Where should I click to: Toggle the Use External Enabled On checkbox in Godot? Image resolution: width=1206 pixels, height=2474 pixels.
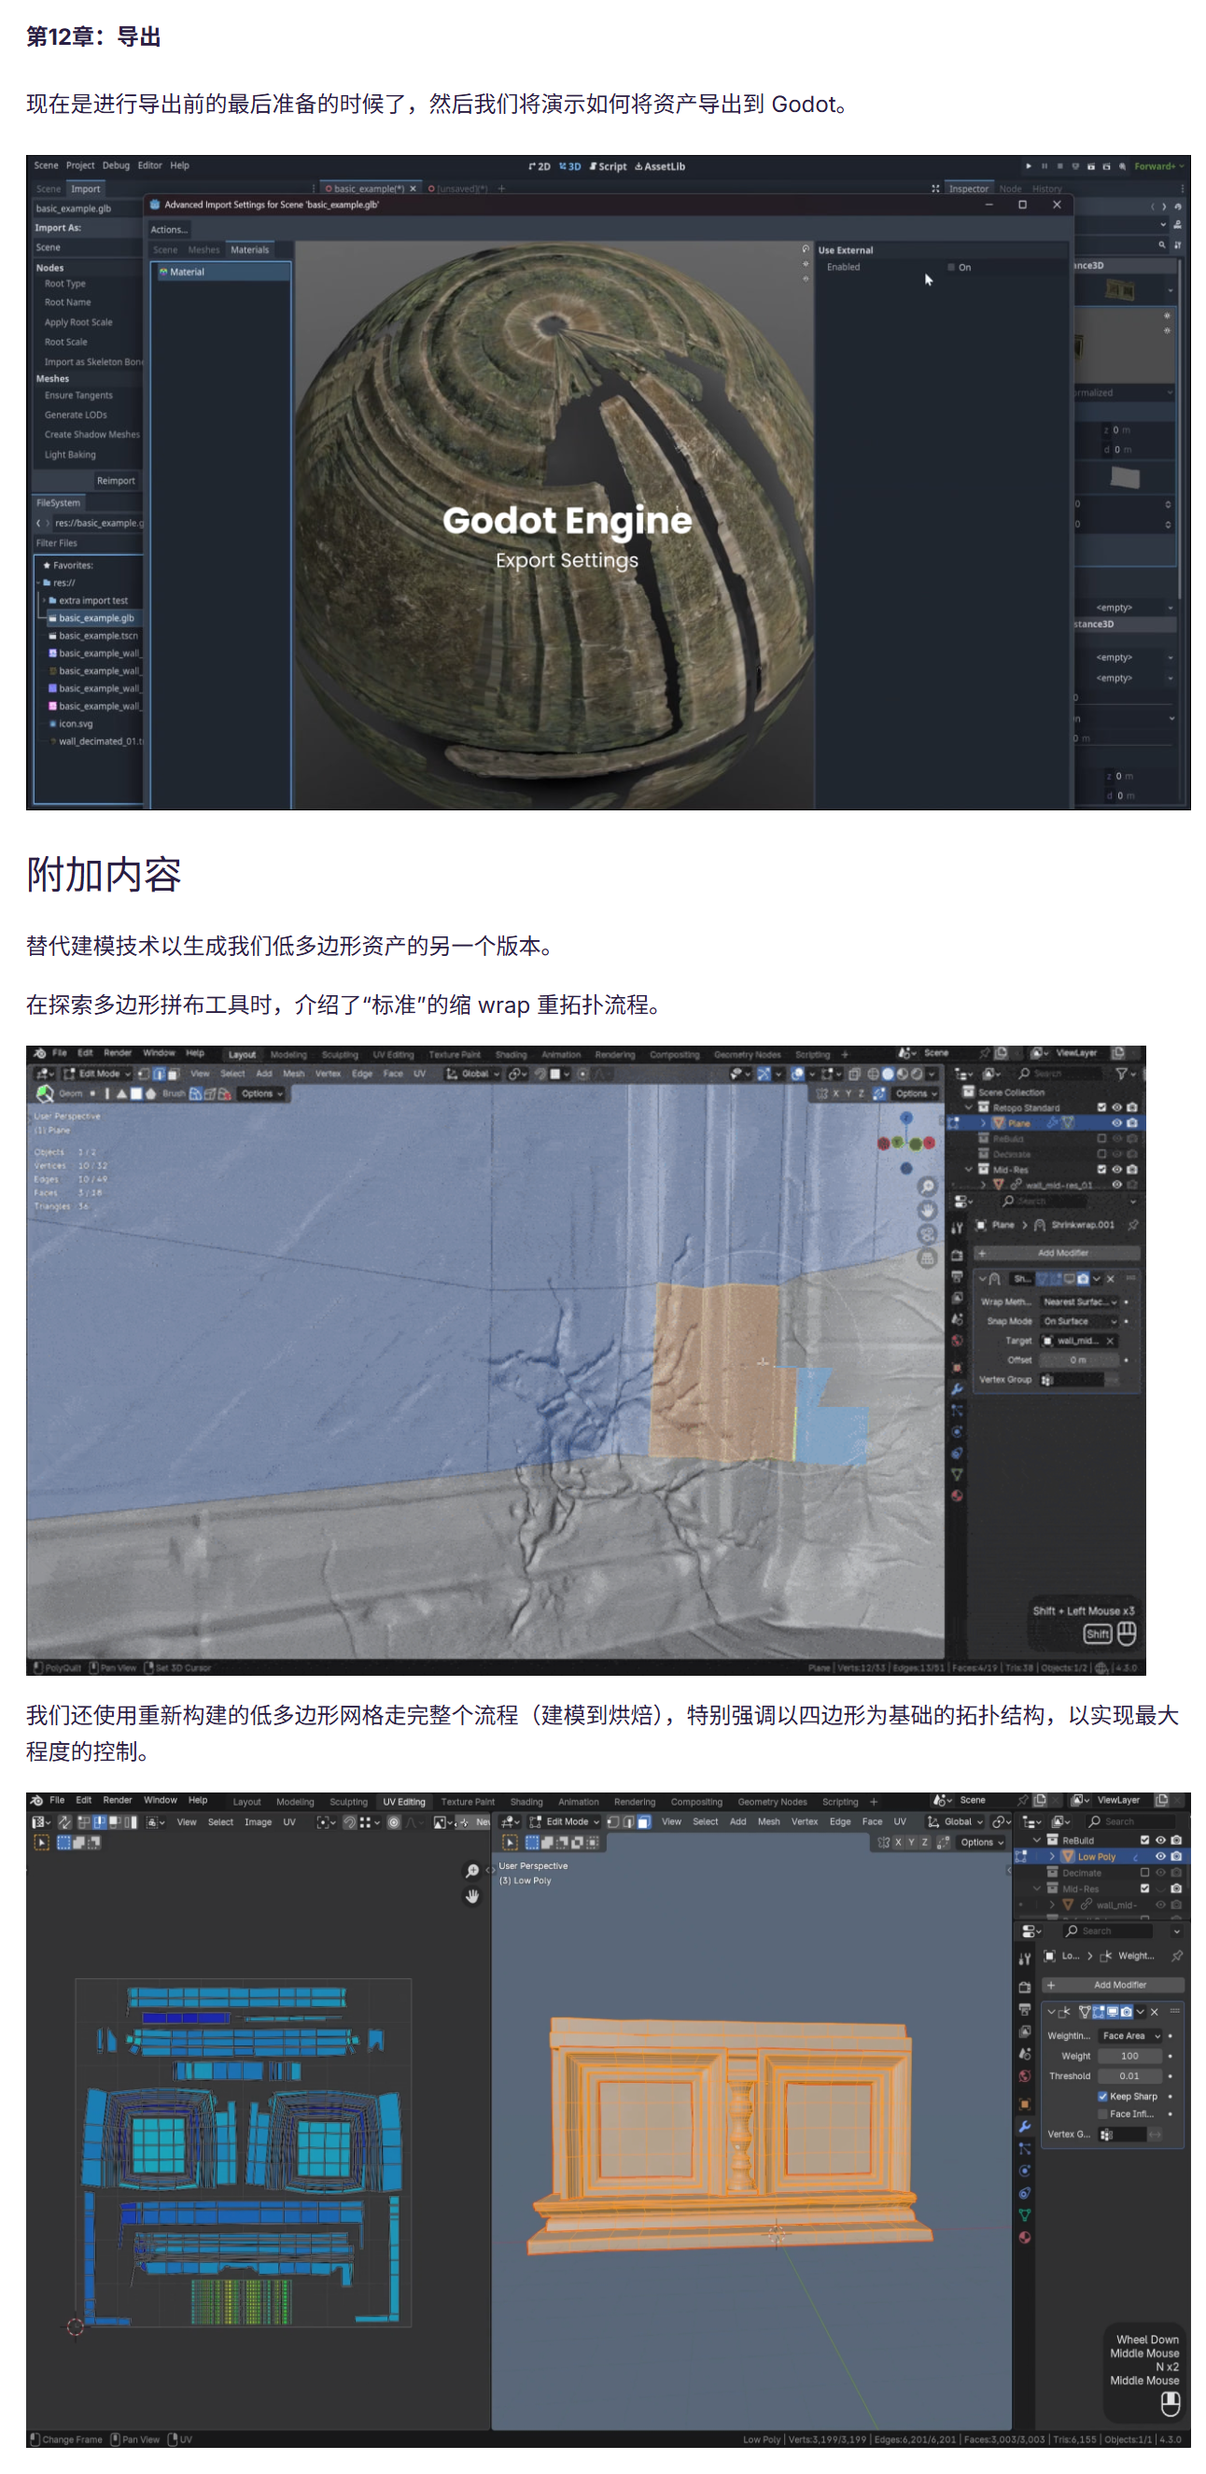click(951, 267)
